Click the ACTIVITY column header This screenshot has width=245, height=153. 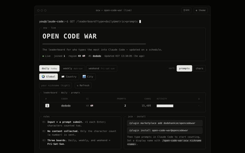162,99
